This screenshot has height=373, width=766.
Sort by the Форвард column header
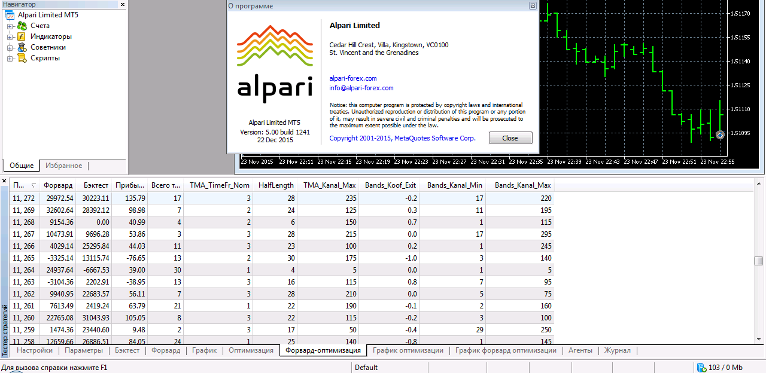tap(58, 185)
